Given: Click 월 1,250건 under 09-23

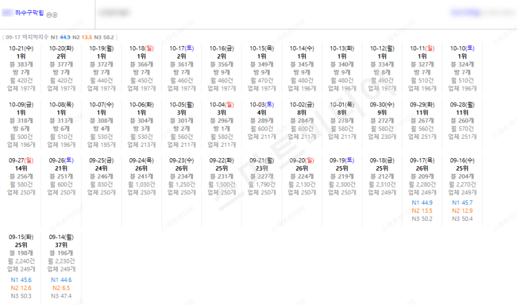Looking at the screenshot, I should click(182, 185).
